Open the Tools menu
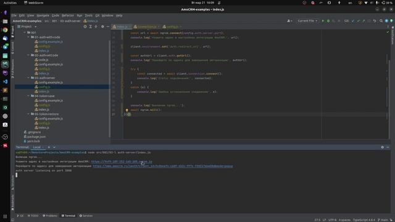This screenshot has width=395, height=222. pyautogui.click(x=88, y=15)
